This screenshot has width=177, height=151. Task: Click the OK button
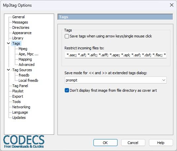click(x=105, y=143)
